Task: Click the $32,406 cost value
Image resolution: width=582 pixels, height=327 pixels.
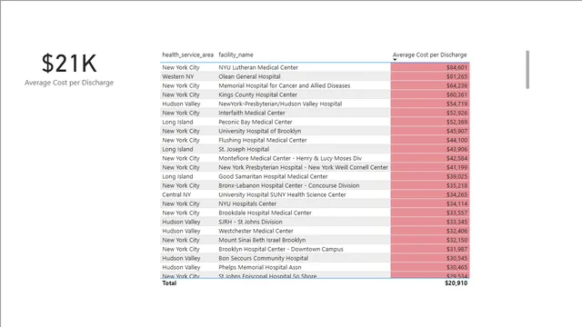Action: click(x=457, y=231)
